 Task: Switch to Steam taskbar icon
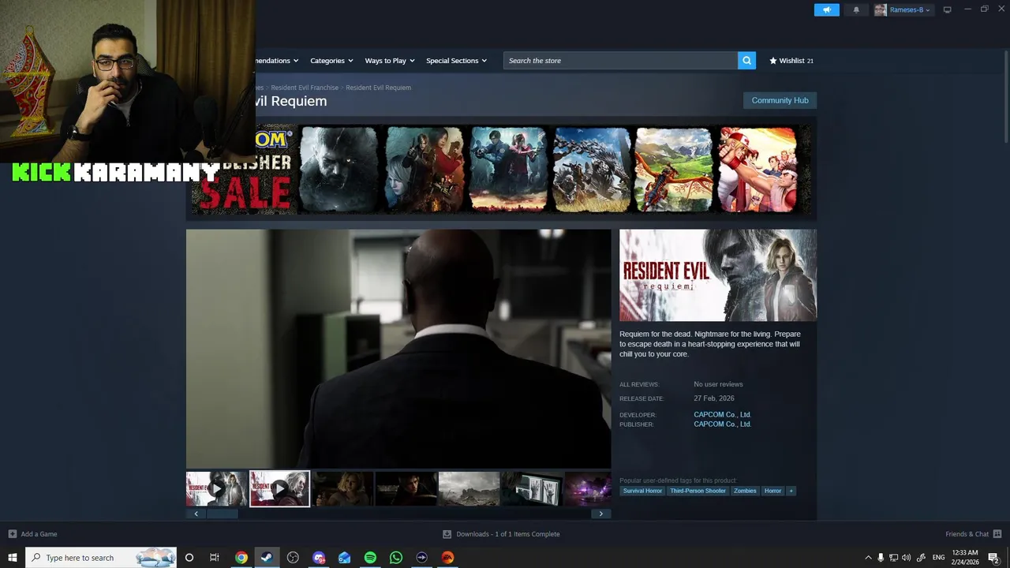(267, 558)
